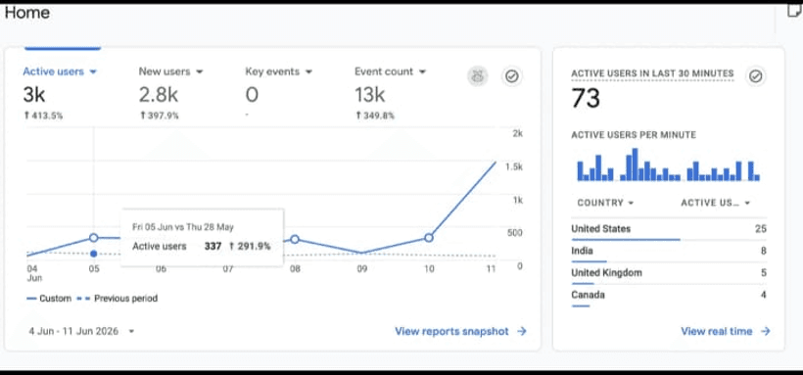Click the 337 value in the tooltip
803x375 pixels.
pos(213,247)
